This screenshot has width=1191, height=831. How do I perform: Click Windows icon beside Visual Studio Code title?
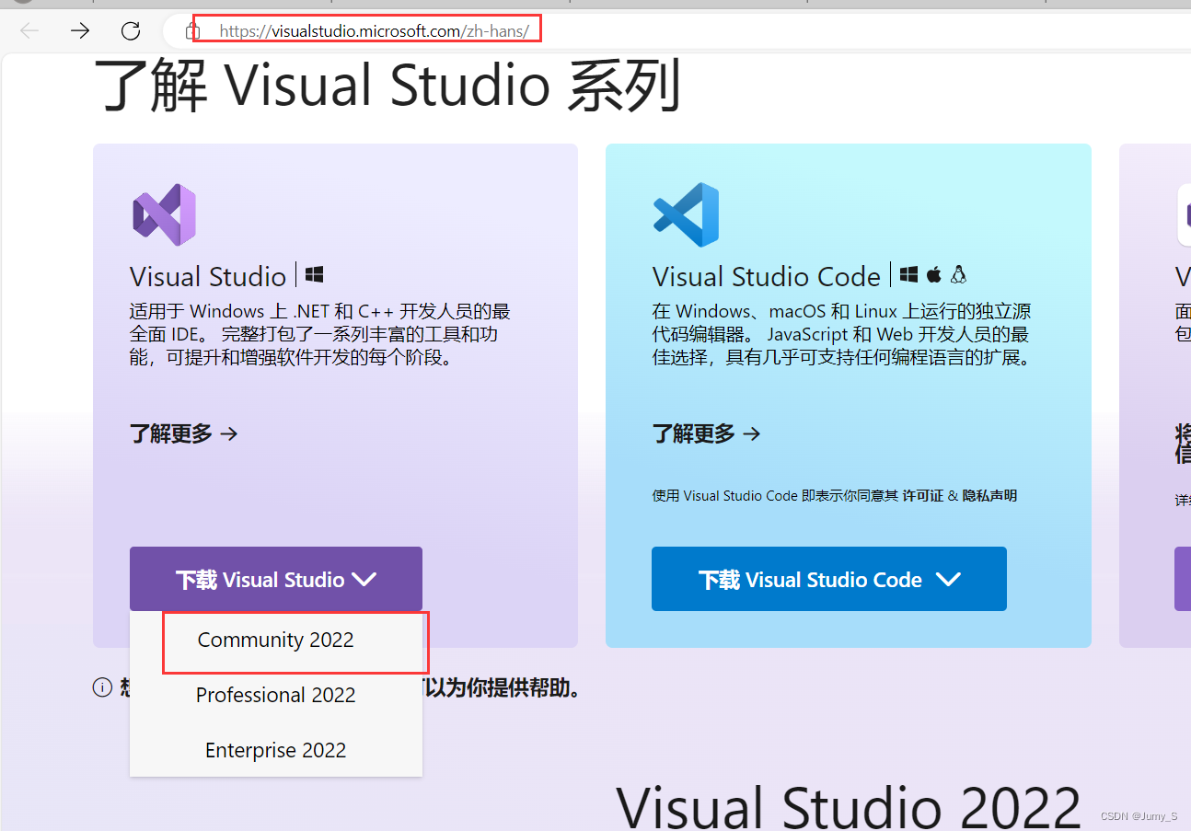[x=908, y=274]
